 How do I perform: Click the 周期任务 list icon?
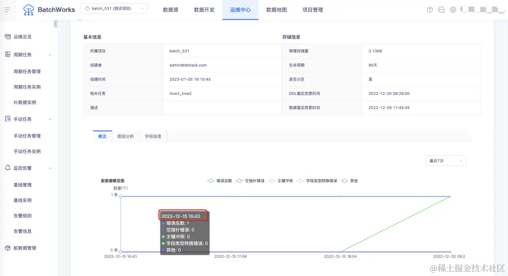[8, 54]
